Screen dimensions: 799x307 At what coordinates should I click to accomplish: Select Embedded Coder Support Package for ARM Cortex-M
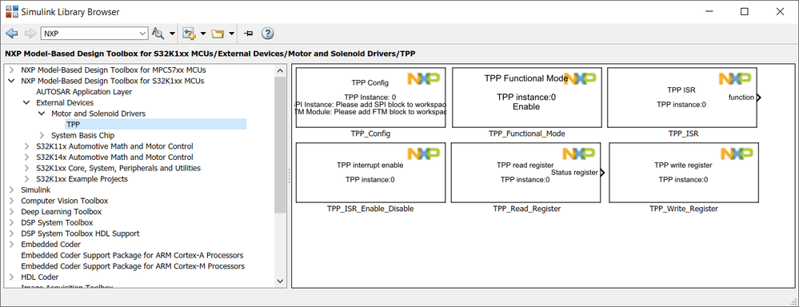(x=133, y=266)
